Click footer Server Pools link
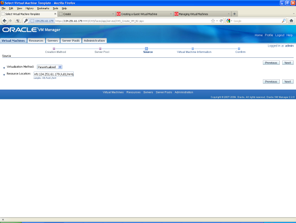The image size is (296, 223). tap(164, 92)
